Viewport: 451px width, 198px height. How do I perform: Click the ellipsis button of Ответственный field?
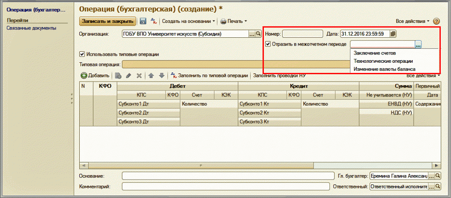pyautogui.click(x=432, y=186)
